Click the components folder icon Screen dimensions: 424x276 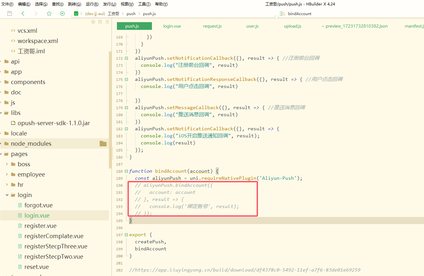[6, 82]
